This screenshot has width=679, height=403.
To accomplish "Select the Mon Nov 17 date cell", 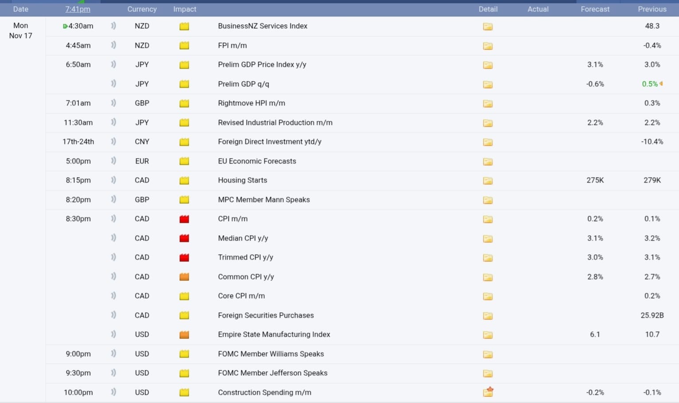I will tap(21, 31).
